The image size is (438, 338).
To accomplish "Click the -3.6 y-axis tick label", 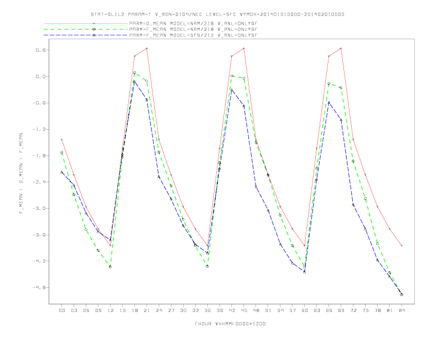I will 38,235.
